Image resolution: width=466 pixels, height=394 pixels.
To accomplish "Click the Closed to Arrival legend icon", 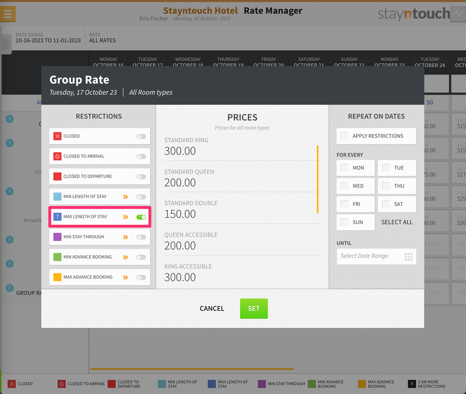I will click(x=61, y=384).
